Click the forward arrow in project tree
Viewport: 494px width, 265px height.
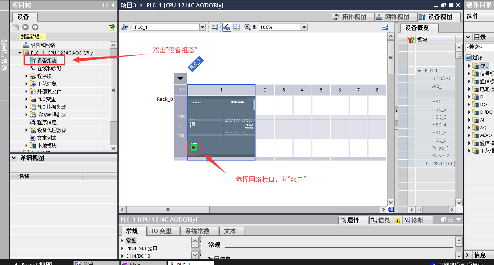(x=35, y=27)
